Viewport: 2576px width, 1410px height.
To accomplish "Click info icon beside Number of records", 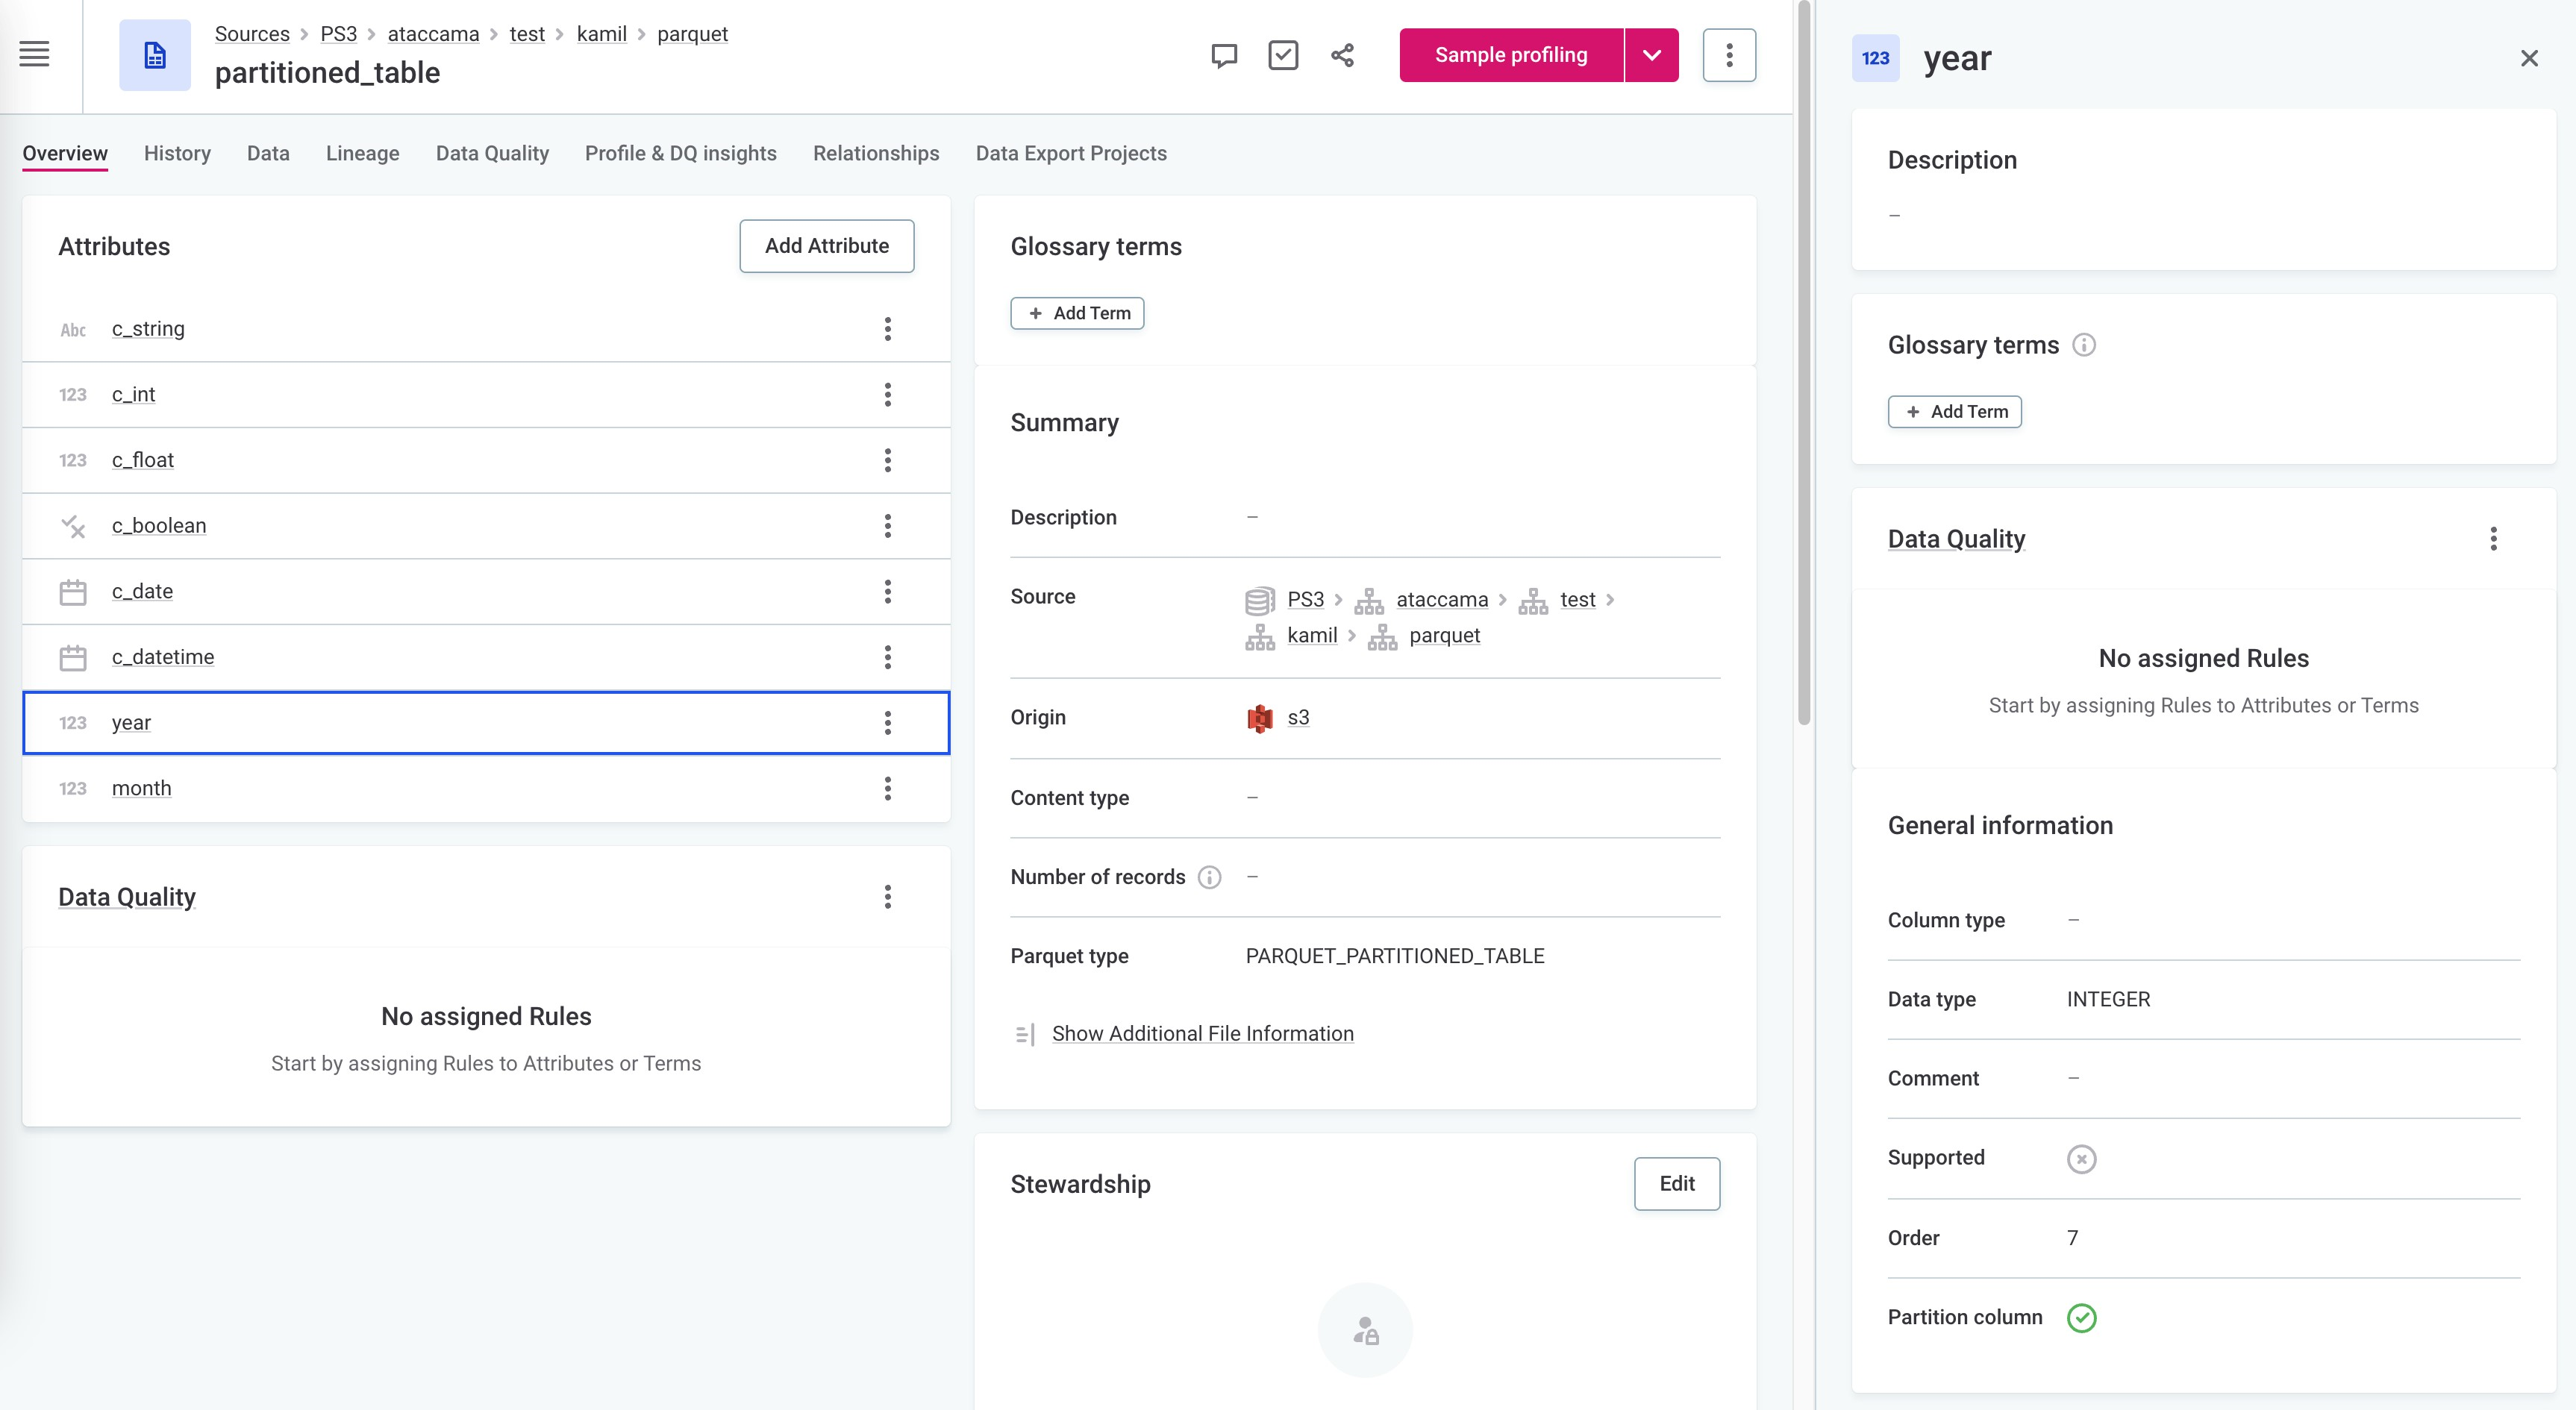I will (x=1209, y=877).
